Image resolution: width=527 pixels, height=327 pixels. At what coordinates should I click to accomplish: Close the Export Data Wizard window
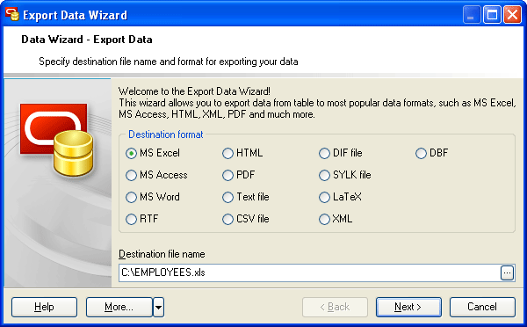click(512, 15)
